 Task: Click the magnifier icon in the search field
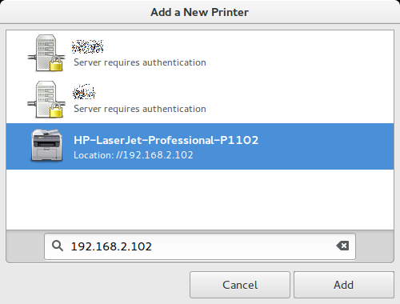pyautogui.click(x=58, y=246)
